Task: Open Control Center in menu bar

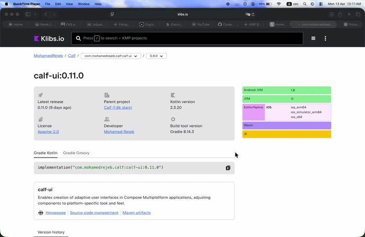Action: (321, 4)
